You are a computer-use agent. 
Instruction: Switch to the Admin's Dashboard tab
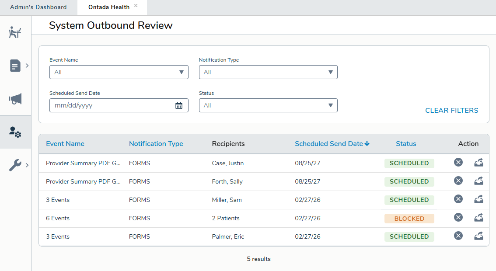click(39, 7)
